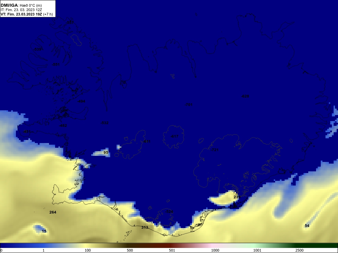Click the 501 label on the colour scale
Viewport: 338px width, 253px height.
[x=172, y=250]
